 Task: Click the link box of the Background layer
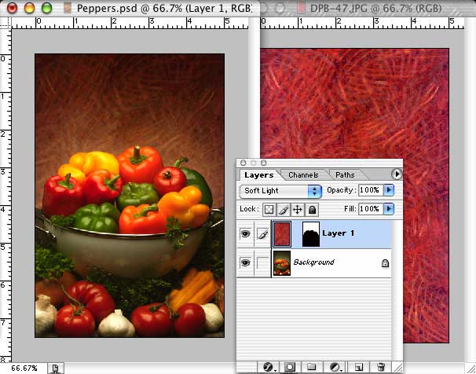click(262, 262)
